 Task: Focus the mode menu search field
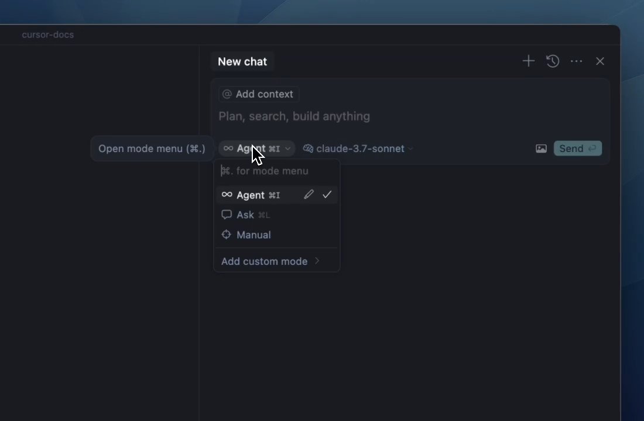click(277, 171)
